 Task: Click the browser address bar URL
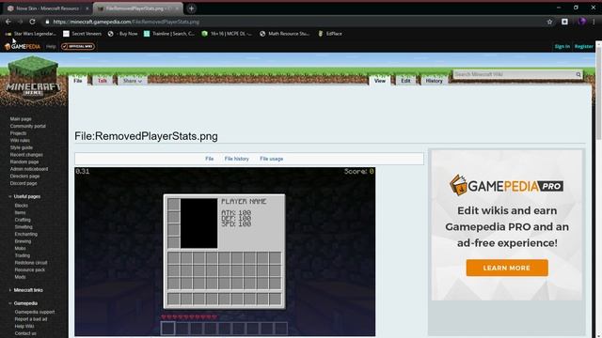click(126, 22)
